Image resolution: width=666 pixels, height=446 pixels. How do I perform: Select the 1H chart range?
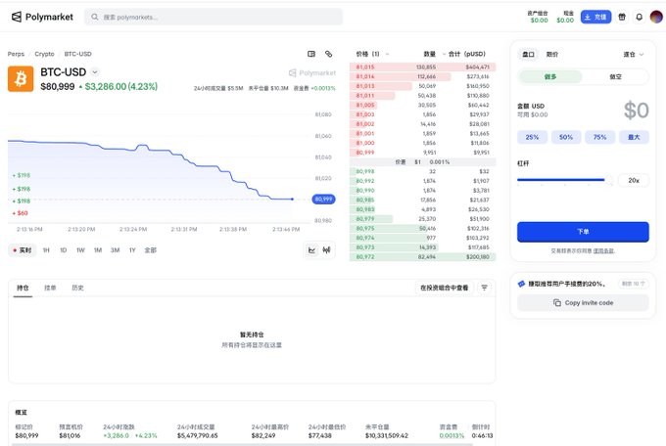tap(46, 250)
